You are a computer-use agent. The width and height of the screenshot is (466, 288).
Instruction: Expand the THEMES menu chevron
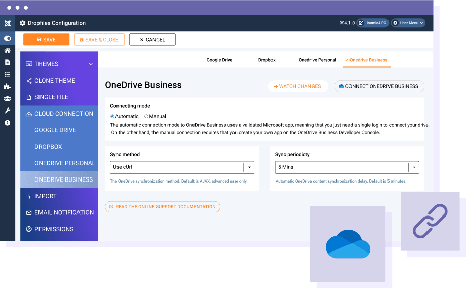click(x=91, y=64)
